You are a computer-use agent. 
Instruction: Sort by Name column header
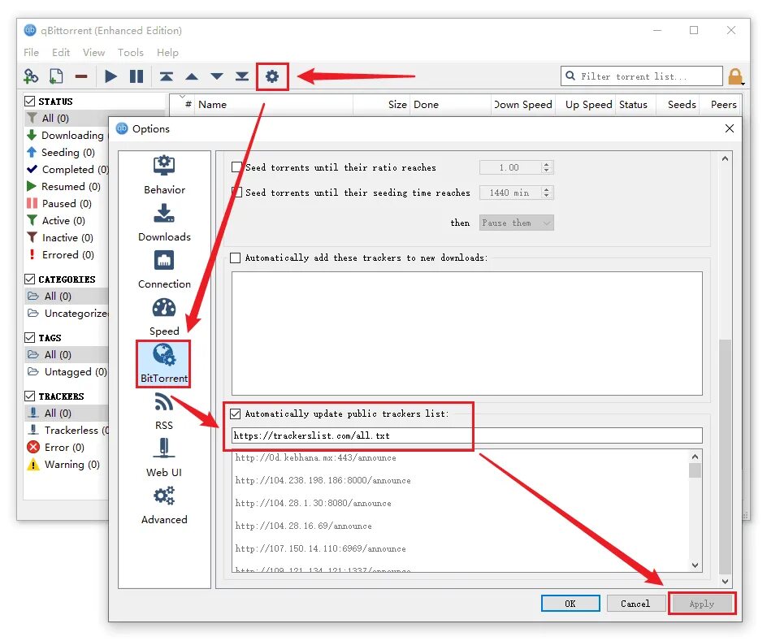(274, 105)
